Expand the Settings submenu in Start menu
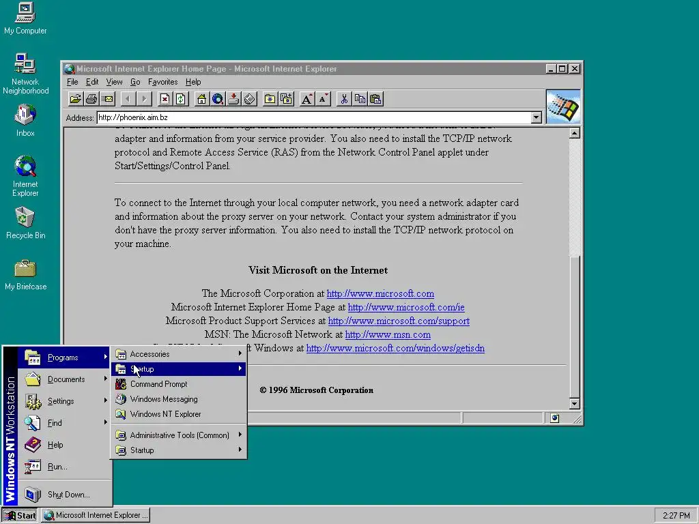Viewport: 699px width, 524px height. pyautogui.click(x=65, y=401)
